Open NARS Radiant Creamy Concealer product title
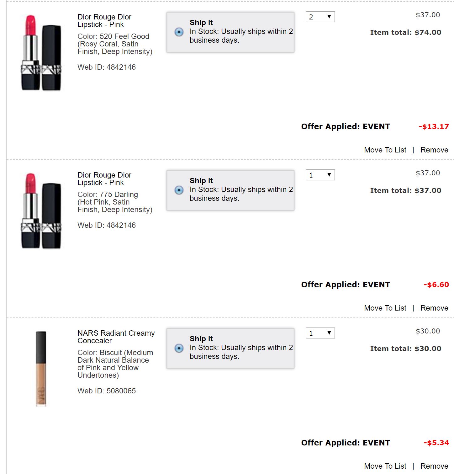Viewport: 454px width, 474px height. click(116, 337)
